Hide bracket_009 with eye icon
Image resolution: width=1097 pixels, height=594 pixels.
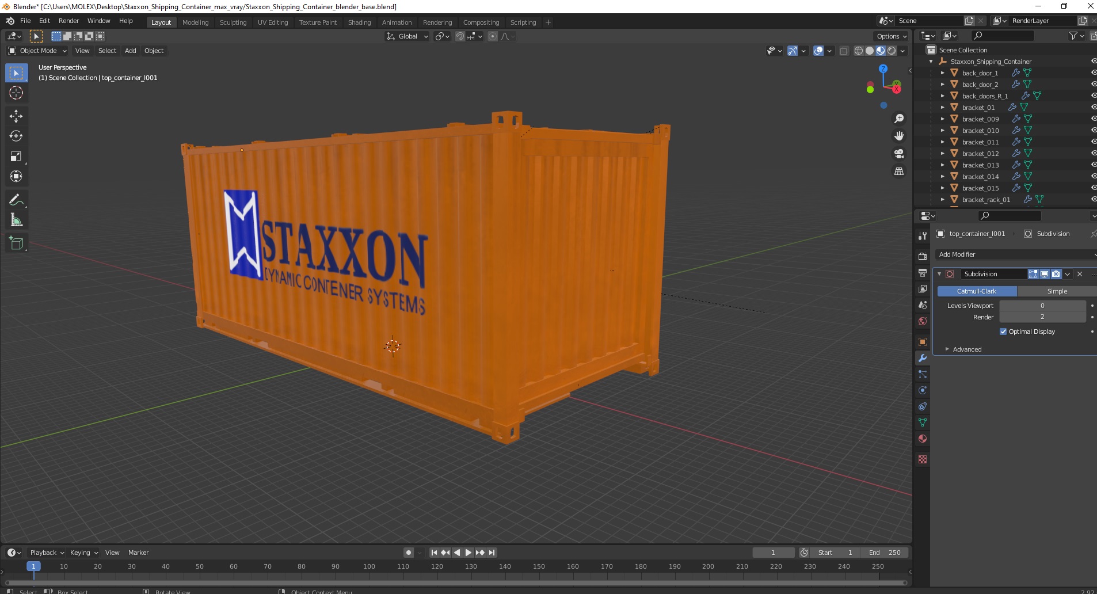(1093, 119)
